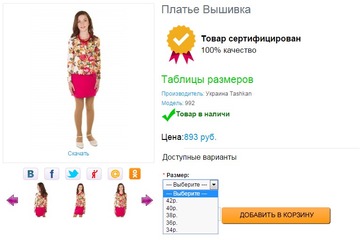Share via Mail.ru @ icon

[x=115, y=174]
